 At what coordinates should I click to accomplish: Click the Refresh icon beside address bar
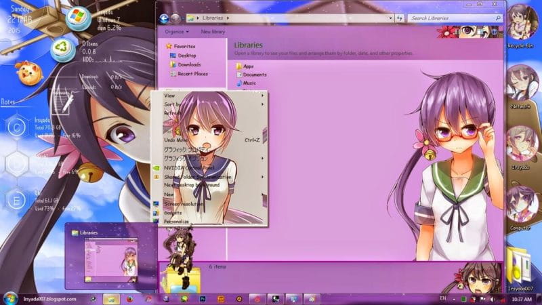(400, 18)
